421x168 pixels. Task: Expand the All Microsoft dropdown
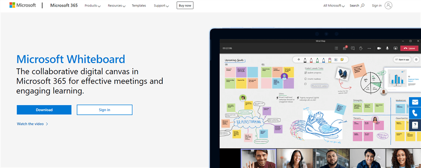point(334,5)
